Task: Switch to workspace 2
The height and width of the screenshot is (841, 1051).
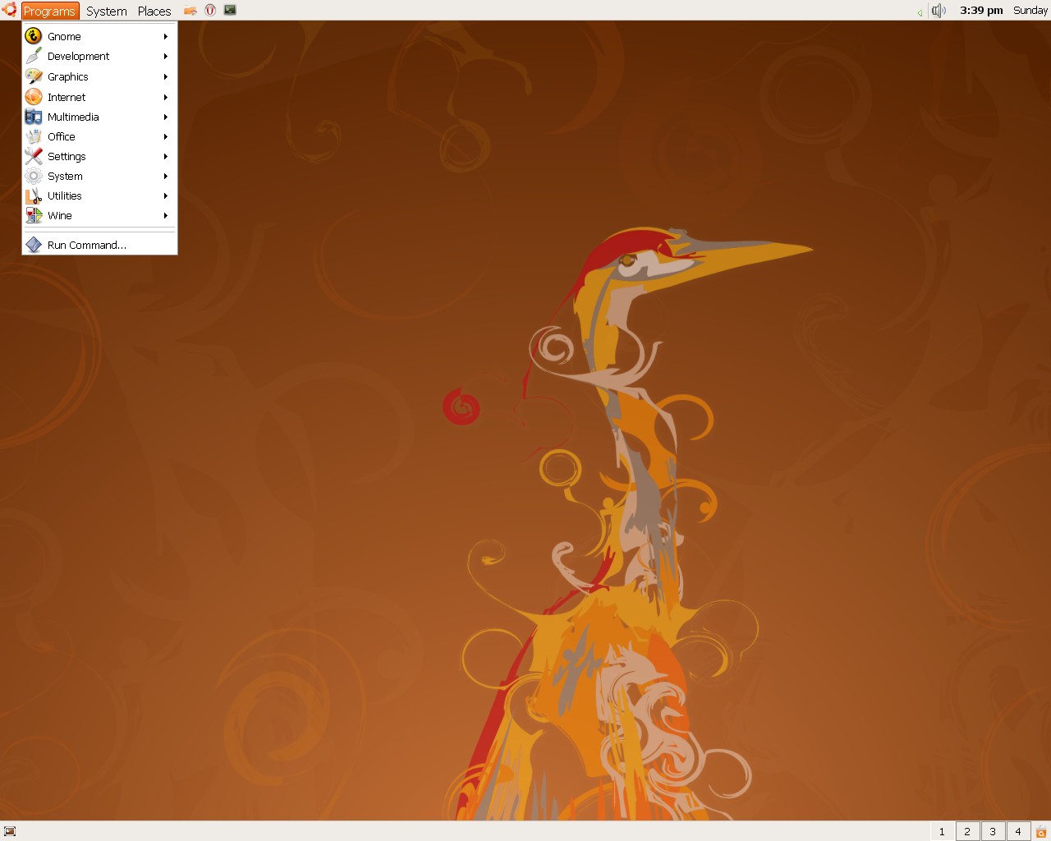Action: [967, 831]
